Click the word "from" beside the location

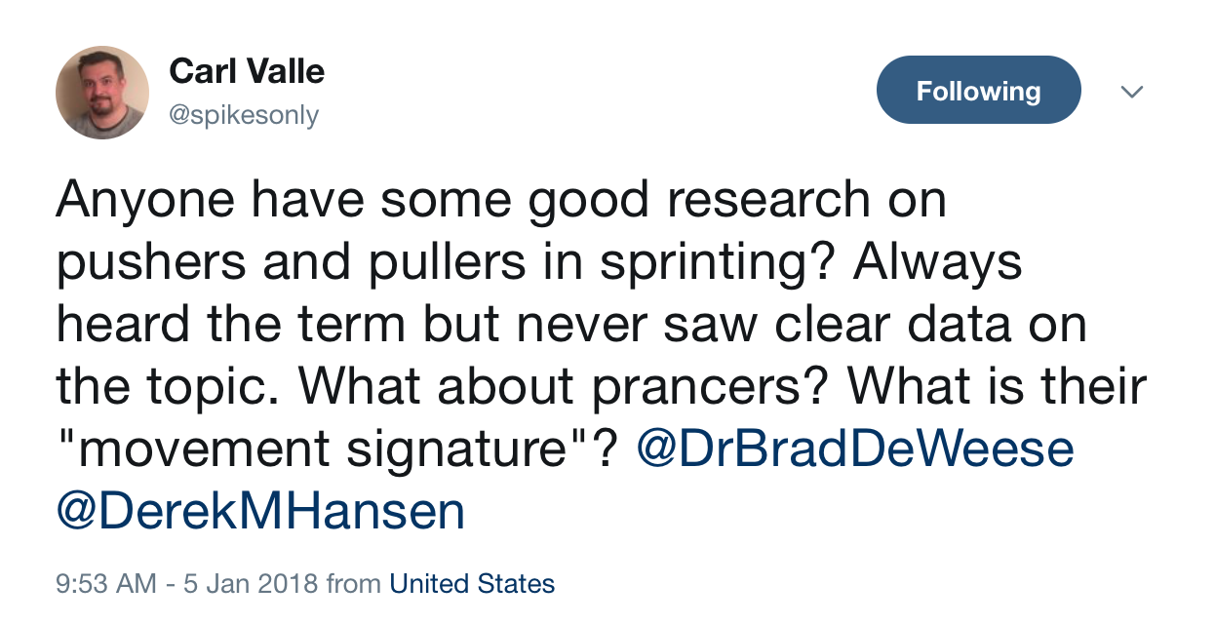[x=354, y=584]
